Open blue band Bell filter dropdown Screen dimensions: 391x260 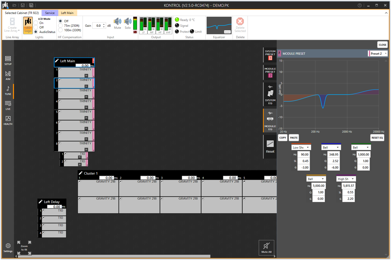pyautogui.click(x=331, y=147)
